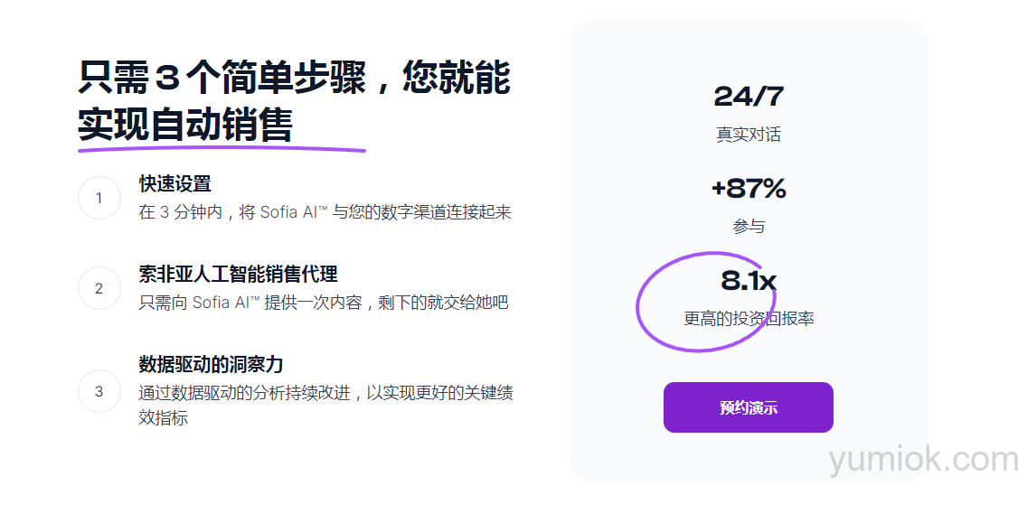Viewport: 1018px width, 523px height.
Task: Click the 参与 label
Action: tap(749, 227)
